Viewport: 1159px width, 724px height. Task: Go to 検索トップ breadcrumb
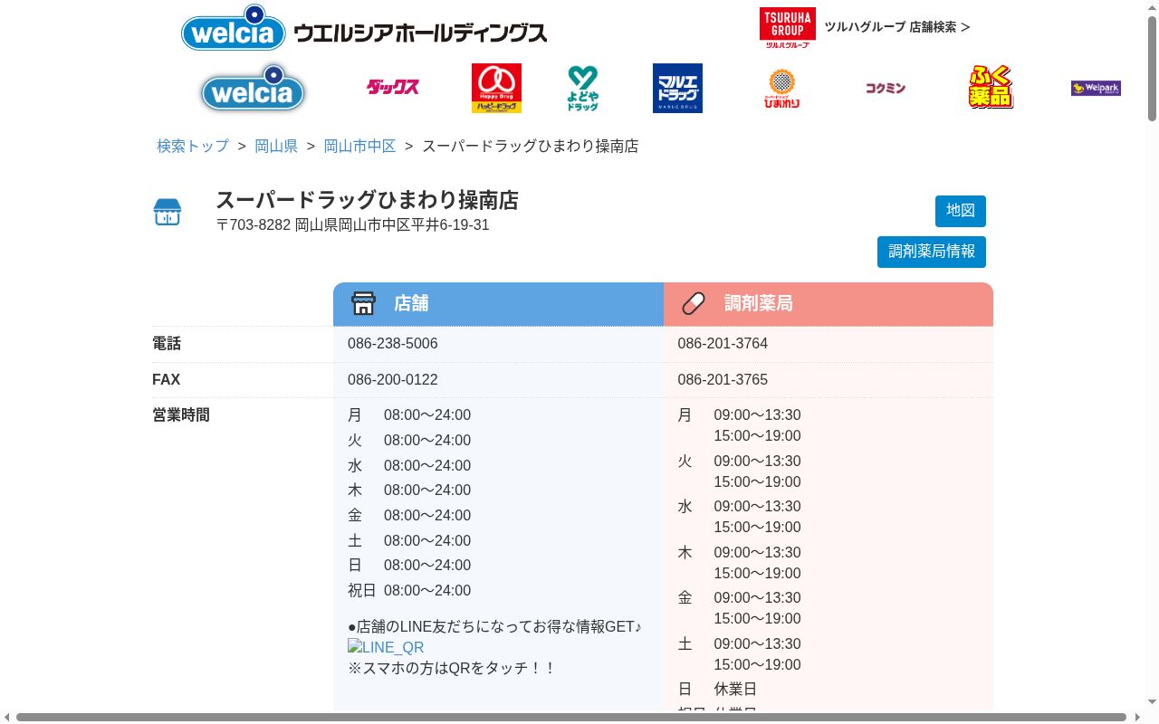pos(193,146)
